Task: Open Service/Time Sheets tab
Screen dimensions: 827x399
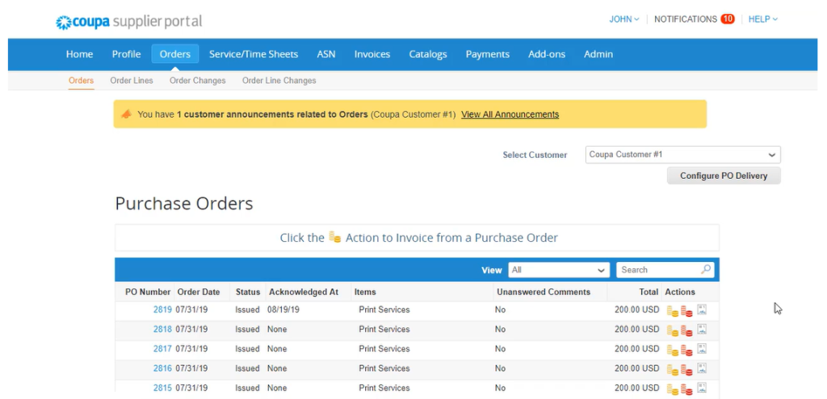Action: (x=254, y=54)
